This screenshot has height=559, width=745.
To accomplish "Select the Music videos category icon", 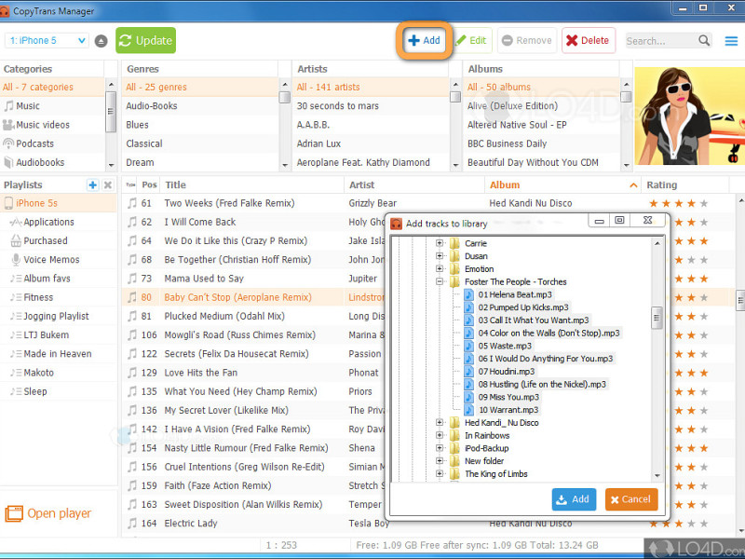I will (8, 125).
